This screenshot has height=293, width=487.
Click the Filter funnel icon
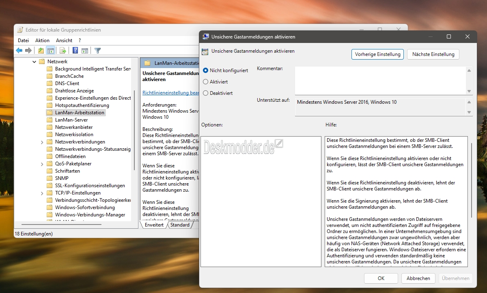click(97, 51)
